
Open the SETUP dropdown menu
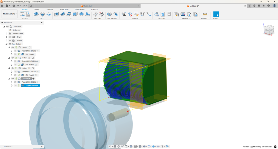(x=25, y=18)
